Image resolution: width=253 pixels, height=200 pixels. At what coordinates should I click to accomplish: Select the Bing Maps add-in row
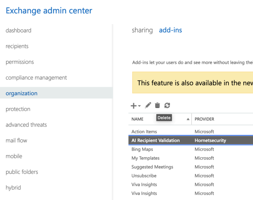coord(191,149)
